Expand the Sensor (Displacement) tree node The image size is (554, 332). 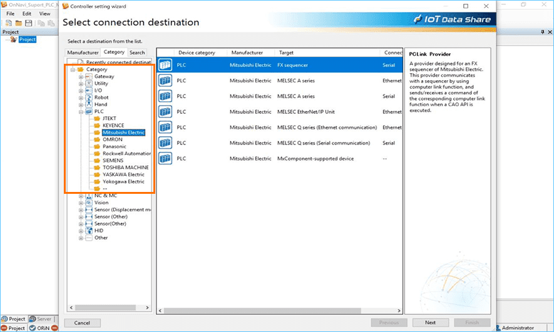(81, 210)
